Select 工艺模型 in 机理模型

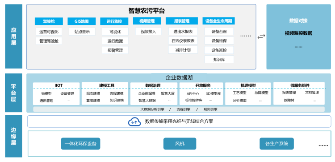[x=239, y=93]
